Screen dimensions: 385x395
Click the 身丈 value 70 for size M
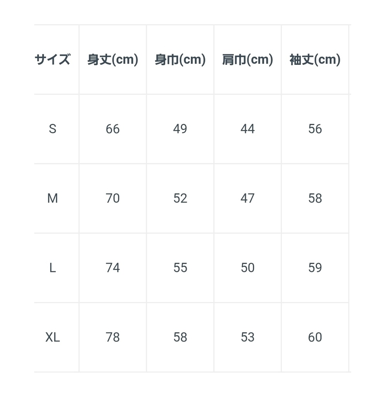[x=112, y=198]
